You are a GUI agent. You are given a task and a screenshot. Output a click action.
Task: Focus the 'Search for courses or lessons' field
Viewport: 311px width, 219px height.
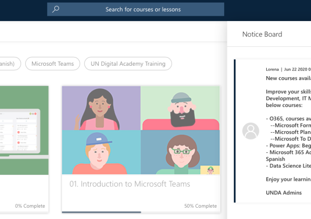pos(143,9)
